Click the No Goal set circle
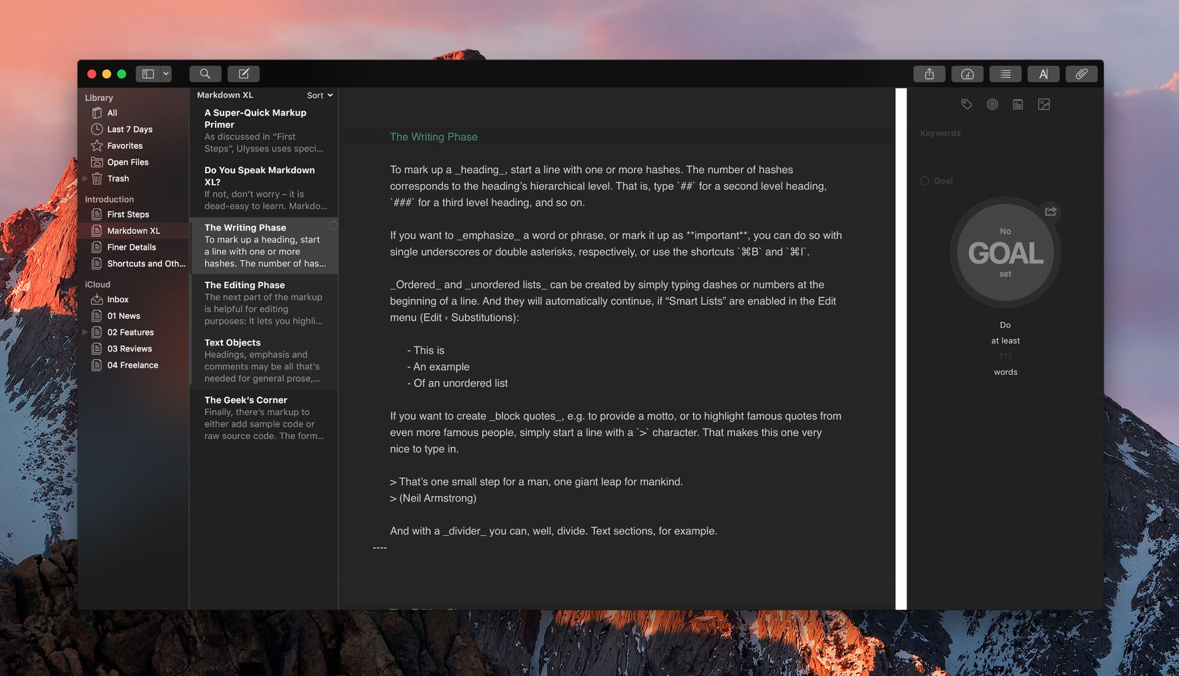Viewport: 1179px width, 676px height. tap(1005, 252)
